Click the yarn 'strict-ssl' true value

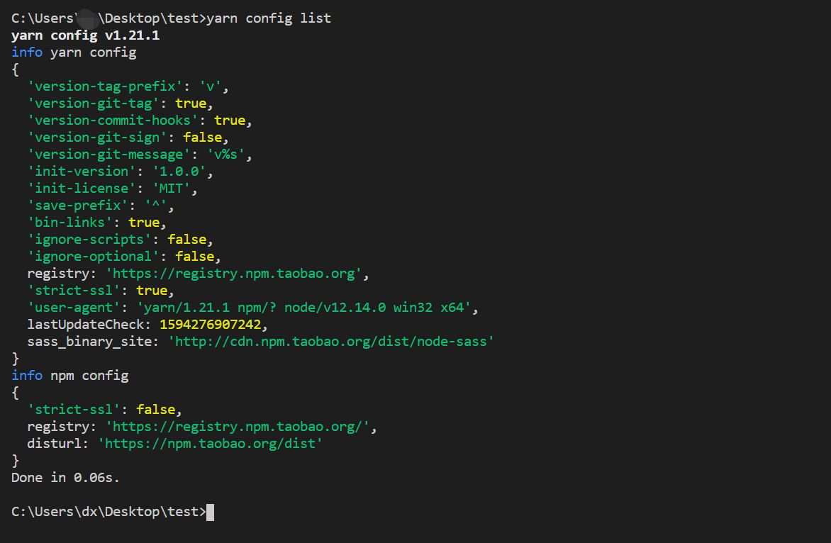coord(152,291)
